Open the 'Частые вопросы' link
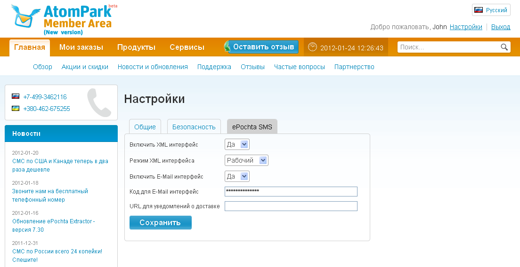The image size is (520, 267). click(x=300, y=67)
